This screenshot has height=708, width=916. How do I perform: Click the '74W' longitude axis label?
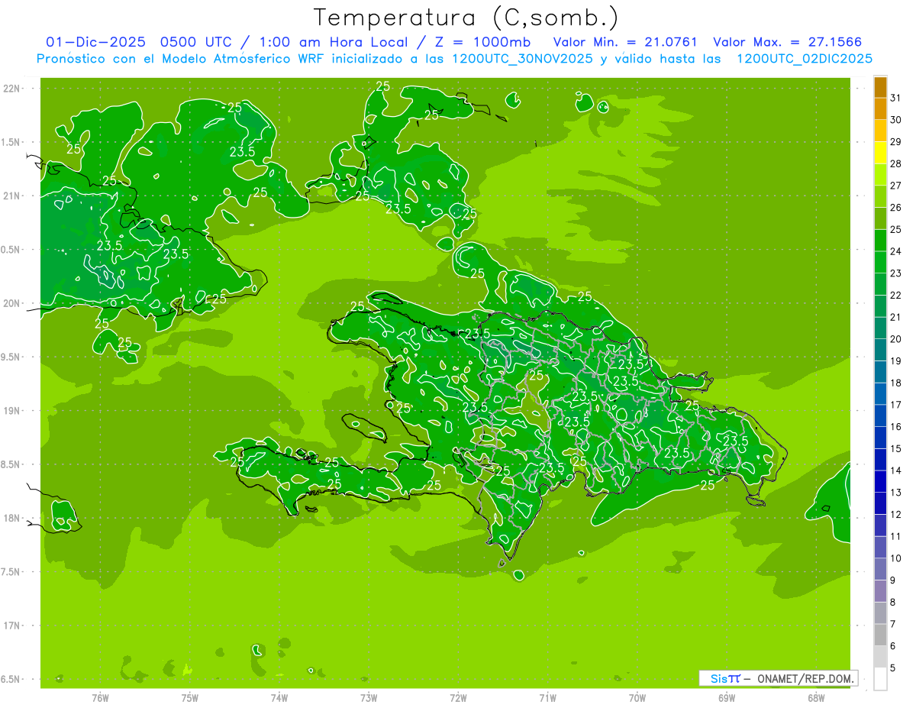pyautogui.click(x=279, y=697)
